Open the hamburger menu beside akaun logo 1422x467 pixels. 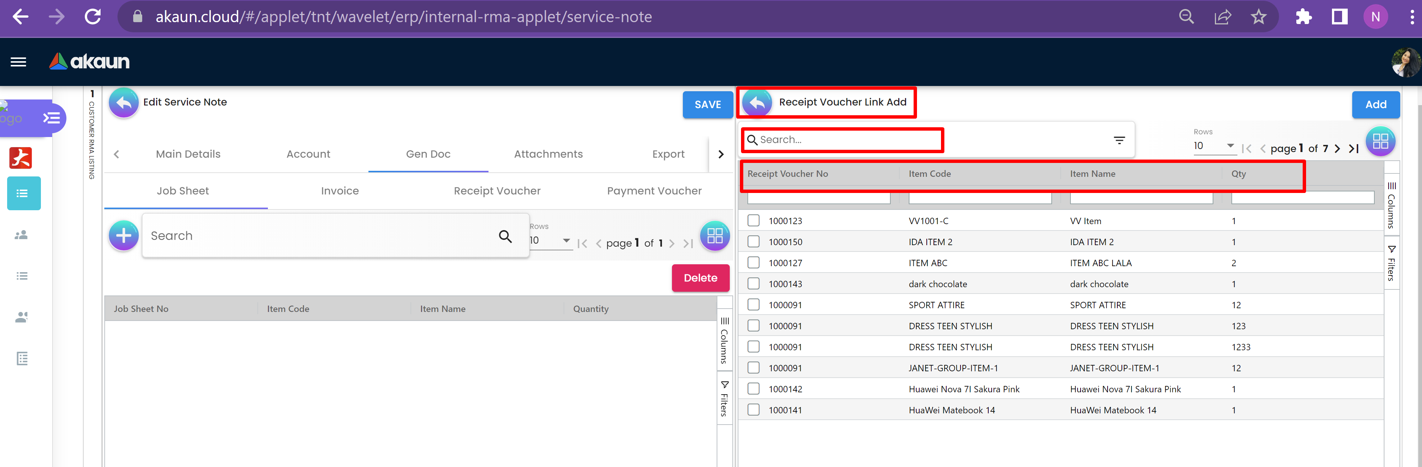pyautogui.click(x=18, y=62)
